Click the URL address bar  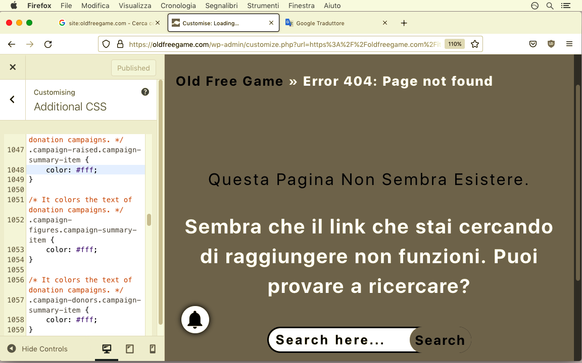(284, 44)
